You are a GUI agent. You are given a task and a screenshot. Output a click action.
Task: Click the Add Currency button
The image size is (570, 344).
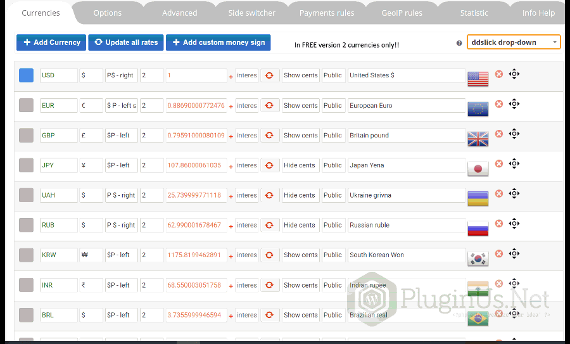pos(51,42)
